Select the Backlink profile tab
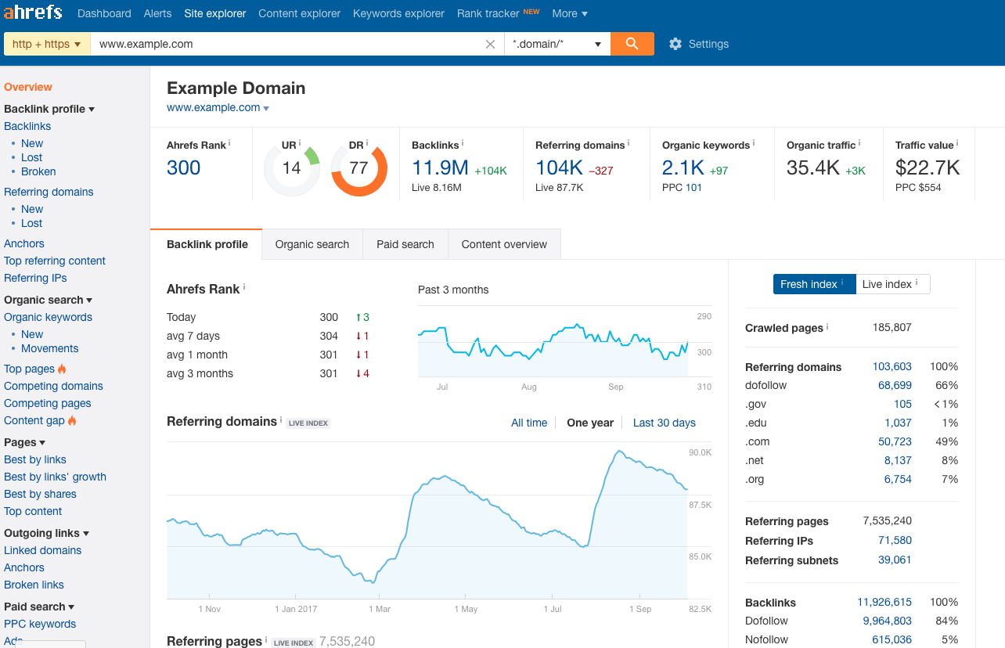This screenshot has width=1005, height=648. [207, 244]
